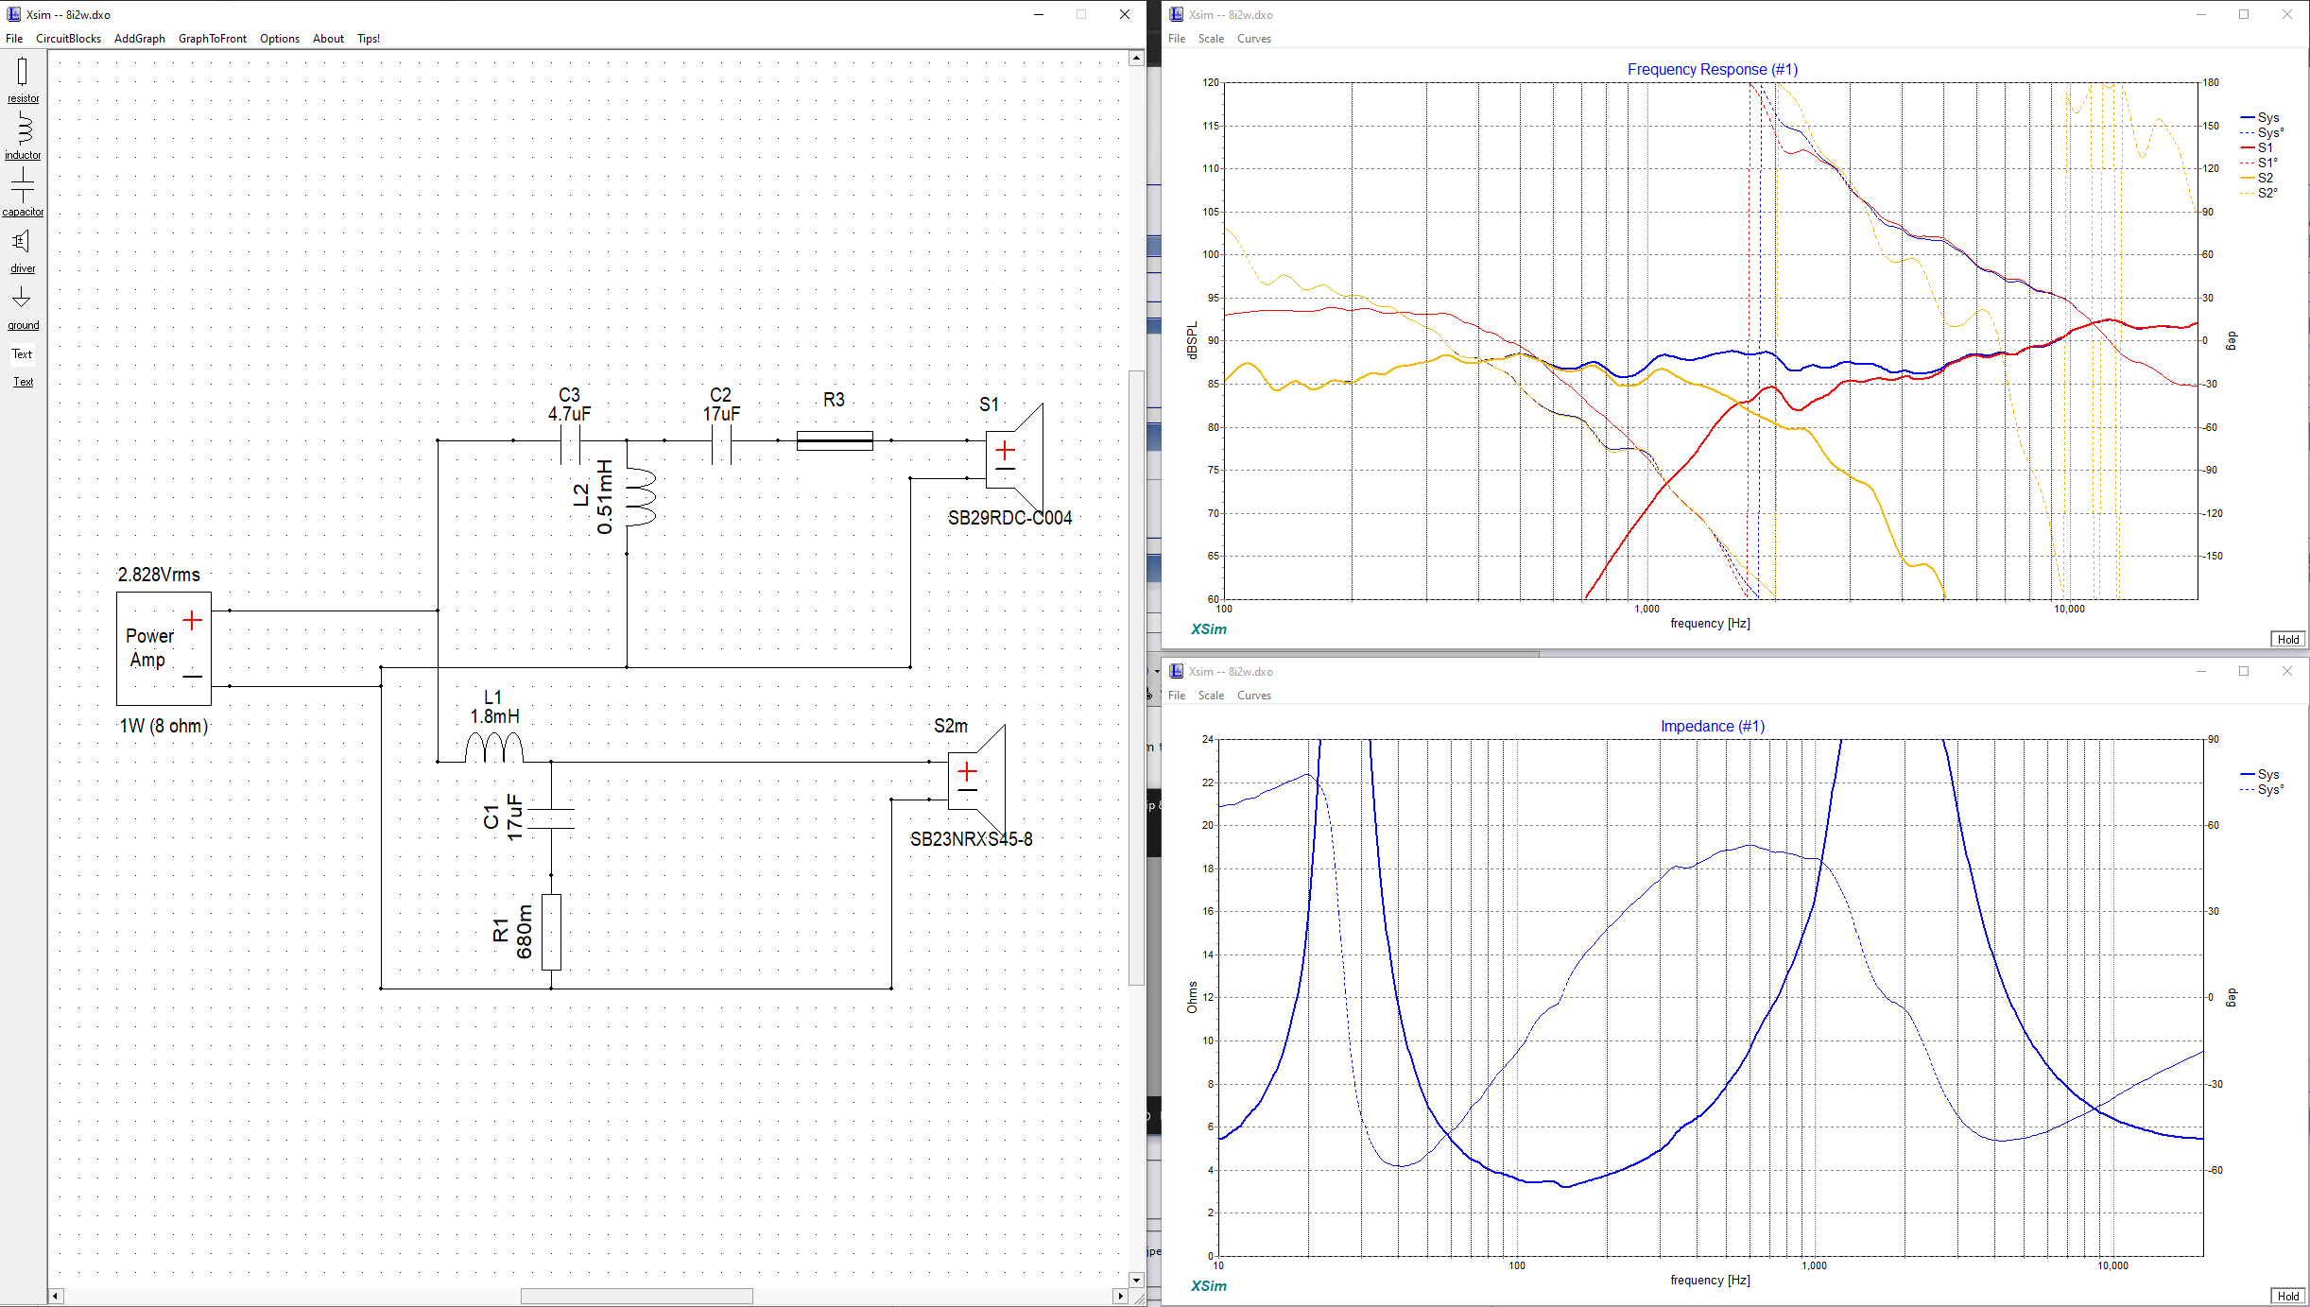Open the AddGraph menu

140,39
